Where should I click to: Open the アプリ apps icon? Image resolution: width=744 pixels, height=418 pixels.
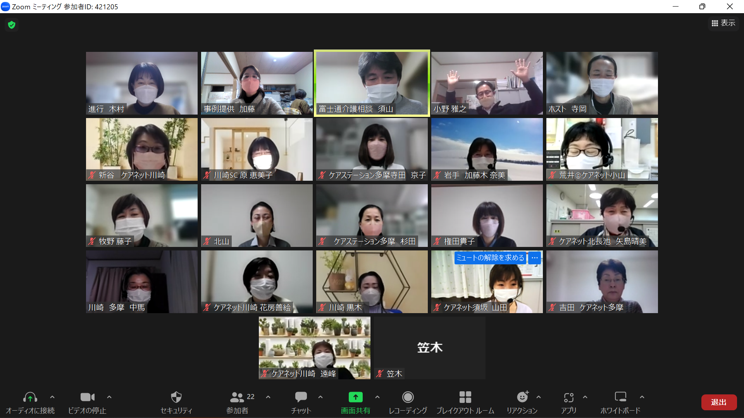(569, 397)
